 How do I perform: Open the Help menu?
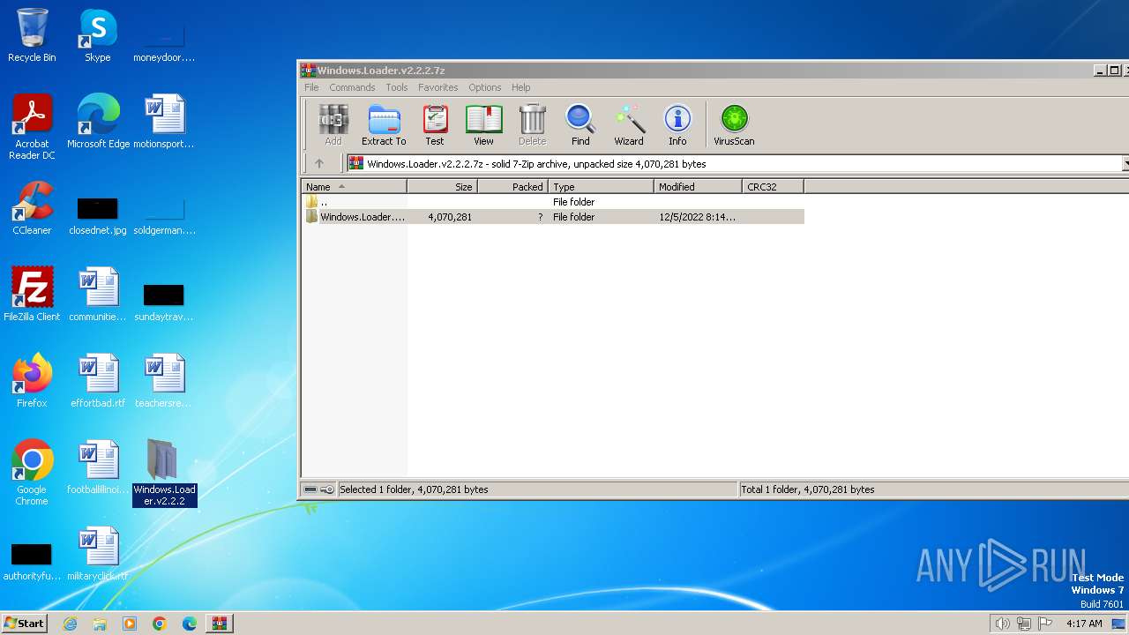pos(520,87)
